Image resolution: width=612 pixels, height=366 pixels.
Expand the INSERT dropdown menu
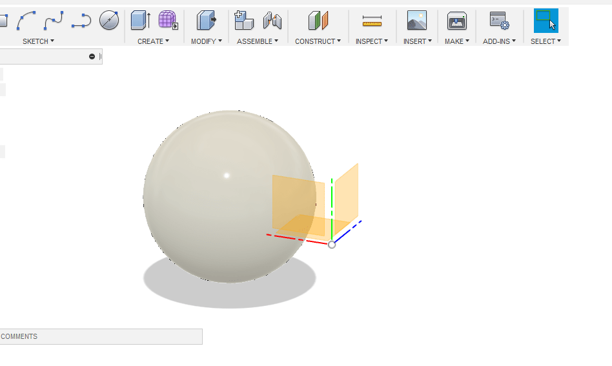(417, 41)
